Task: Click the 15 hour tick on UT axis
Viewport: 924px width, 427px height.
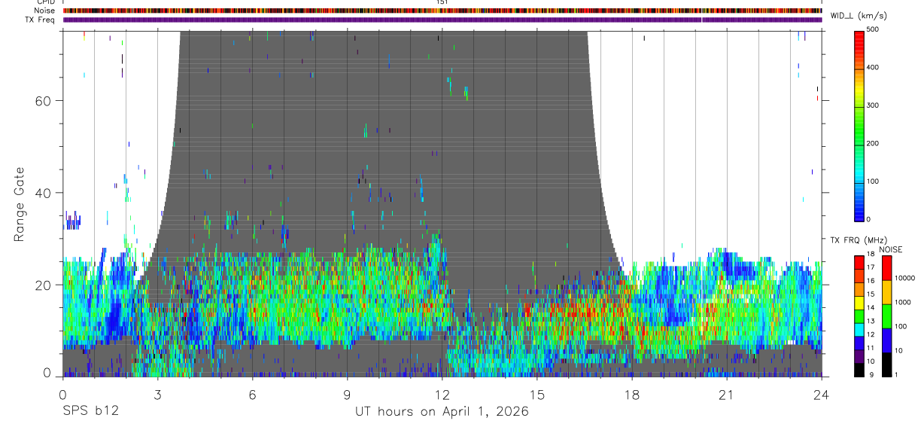Action: [x=537, y=394]
